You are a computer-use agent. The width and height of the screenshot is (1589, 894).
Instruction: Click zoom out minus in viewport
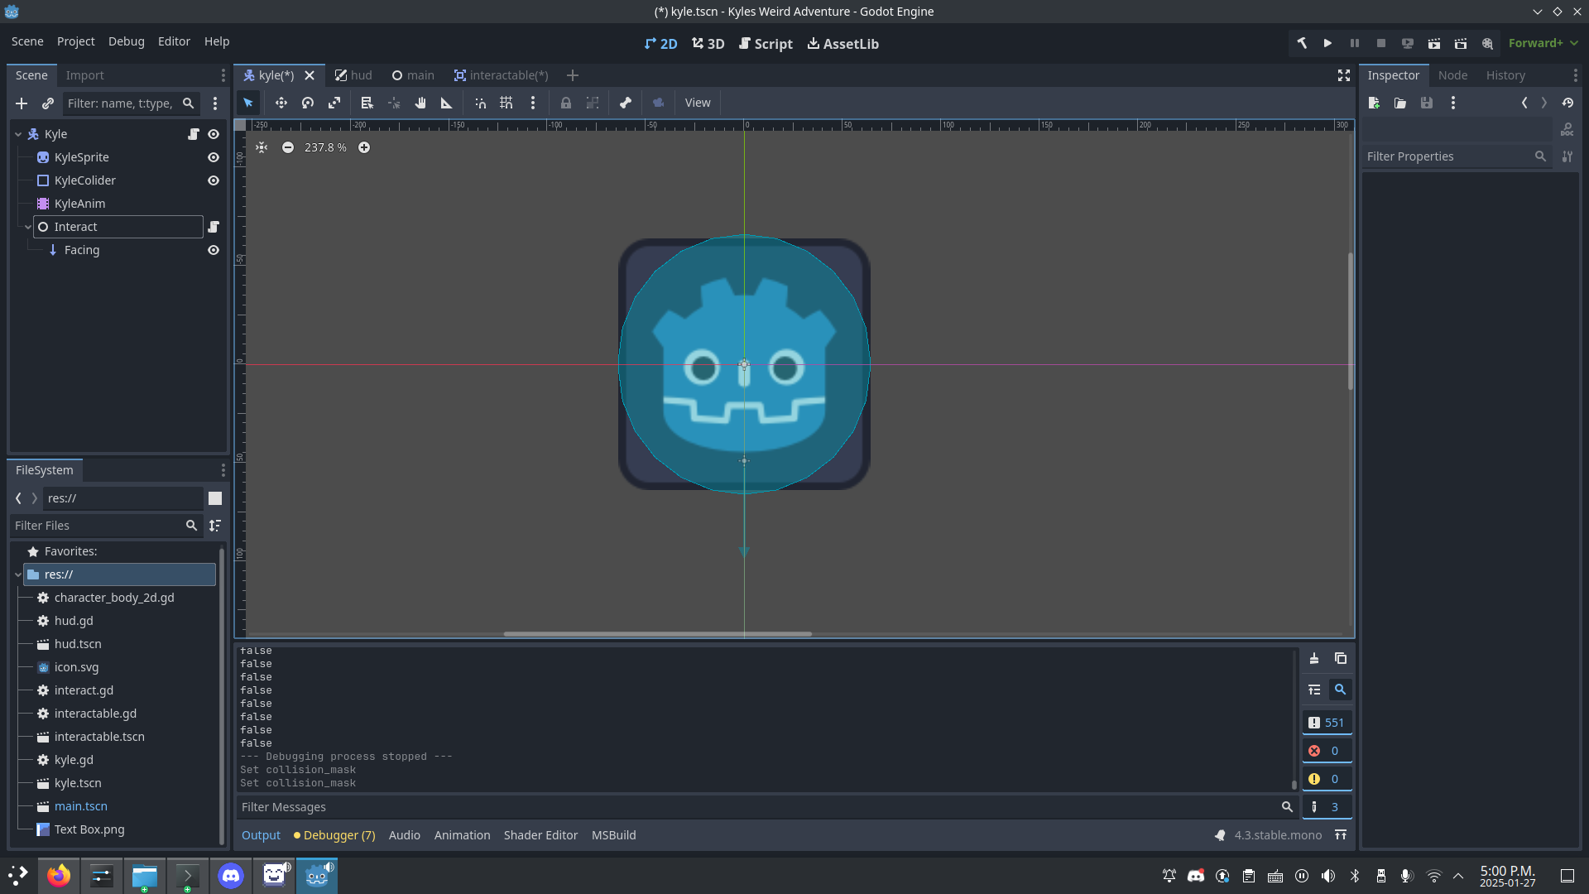click(288, 147)
